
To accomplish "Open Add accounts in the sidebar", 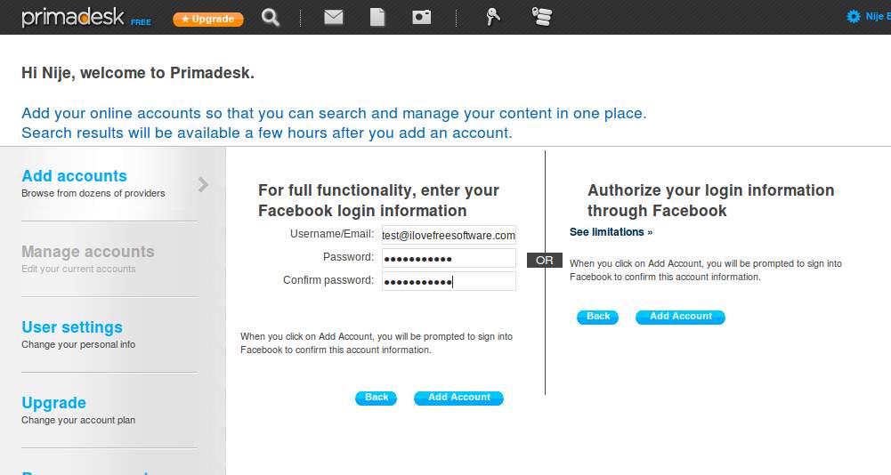I will (x=74, y=176).
